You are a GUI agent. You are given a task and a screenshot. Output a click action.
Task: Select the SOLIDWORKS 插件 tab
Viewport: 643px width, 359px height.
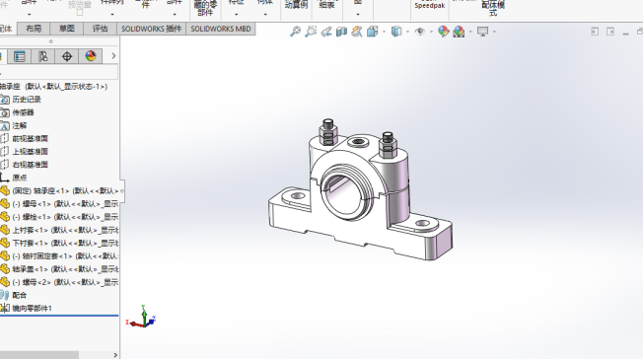[151, 29]
